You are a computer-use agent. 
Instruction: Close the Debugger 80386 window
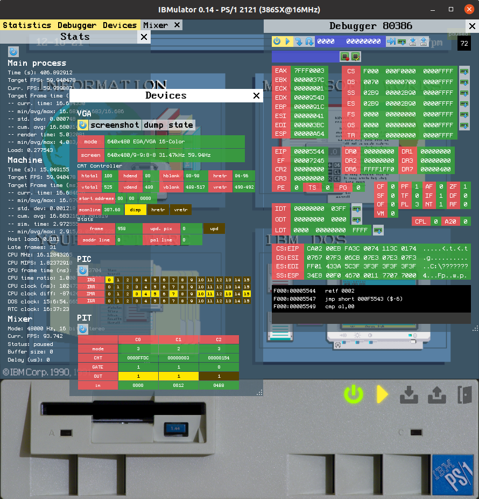pyautogui.click(x=473, y=26)
